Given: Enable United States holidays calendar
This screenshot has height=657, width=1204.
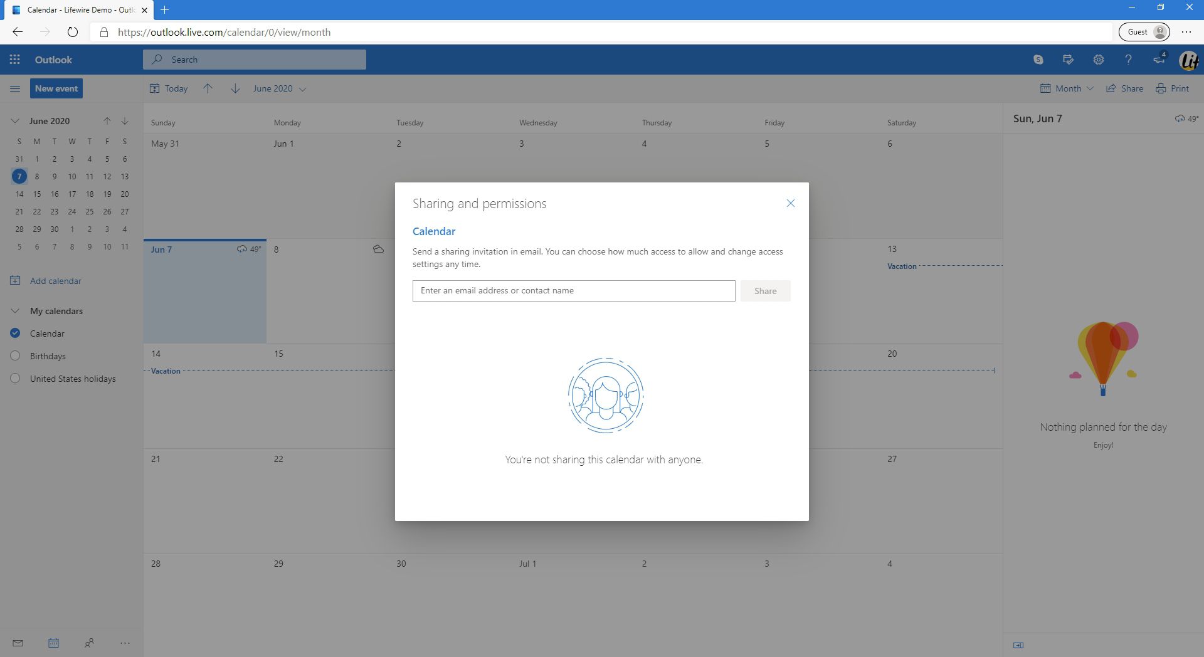Looking at the screenshot, I should click(16, 379).
